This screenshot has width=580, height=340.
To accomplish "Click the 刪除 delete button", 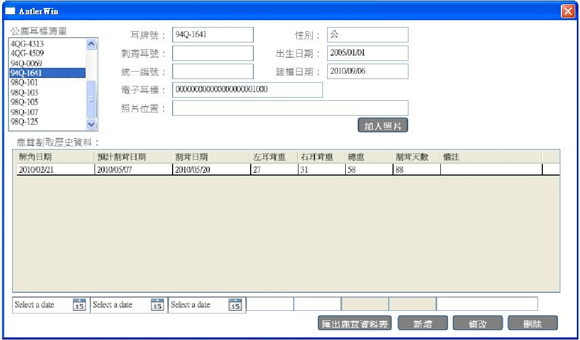I will (x=532, y=324).
